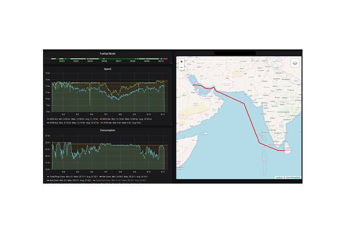This screenshot has height=233, width=346.
Task: Toggle the SOG Act series in legend
Action: [x=53, y=119]
